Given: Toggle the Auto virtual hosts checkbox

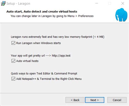Looking at the screenshot, I should (x=13, y=61).
